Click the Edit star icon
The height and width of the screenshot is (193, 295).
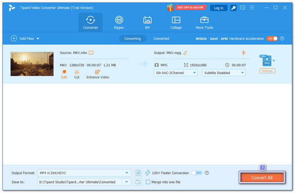pos(64,72)
